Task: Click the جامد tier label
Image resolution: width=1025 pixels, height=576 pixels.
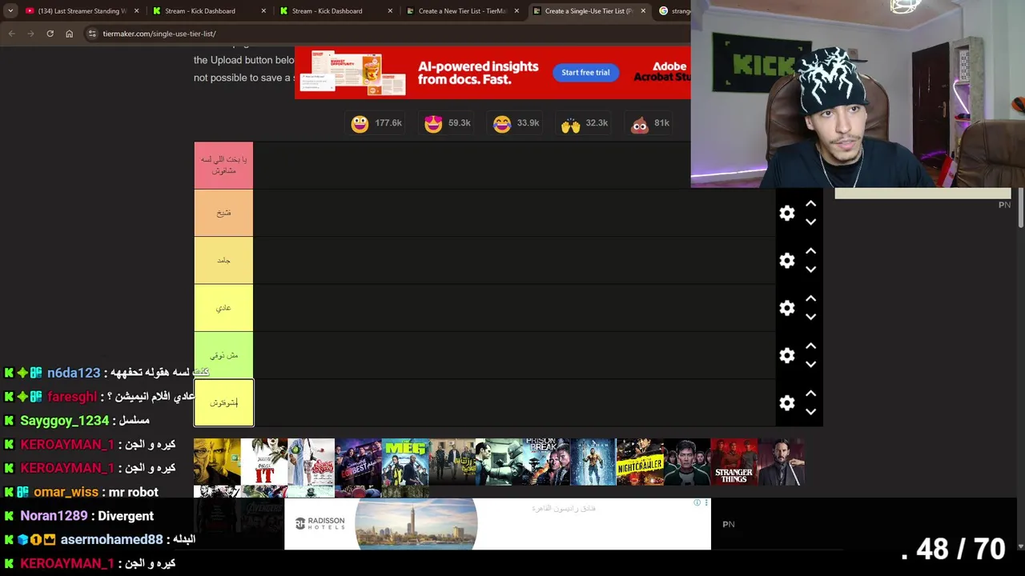Action: pyautogui.click(x=223, y=261)
